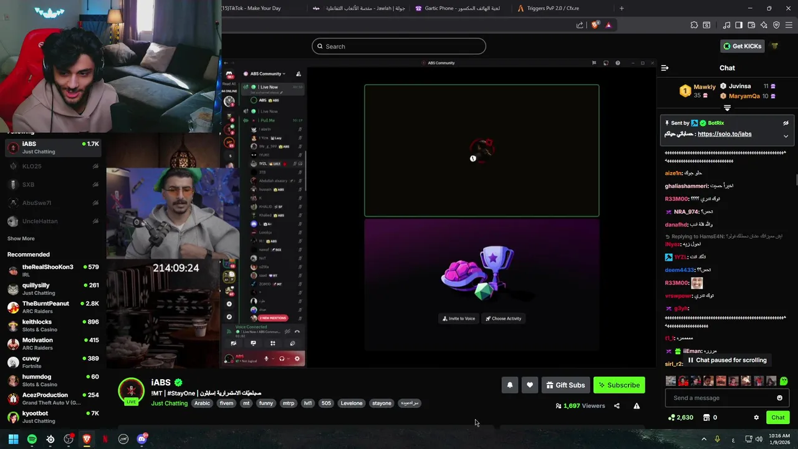Click the Kick search field
Image resolution: width=798 pixels, height=449 pixels.
click(x=399, y=46)
